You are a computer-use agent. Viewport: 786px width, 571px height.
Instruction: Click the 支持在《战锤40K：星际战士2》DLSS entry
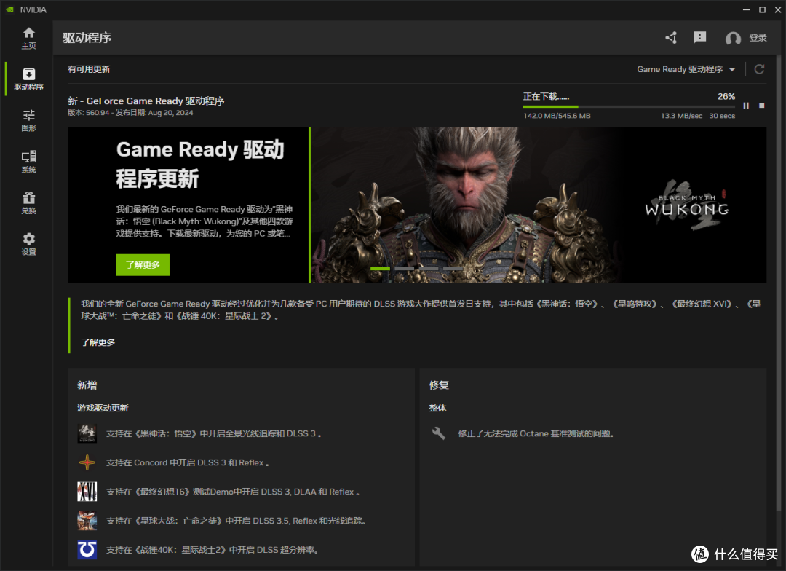(x=213, y=550)
